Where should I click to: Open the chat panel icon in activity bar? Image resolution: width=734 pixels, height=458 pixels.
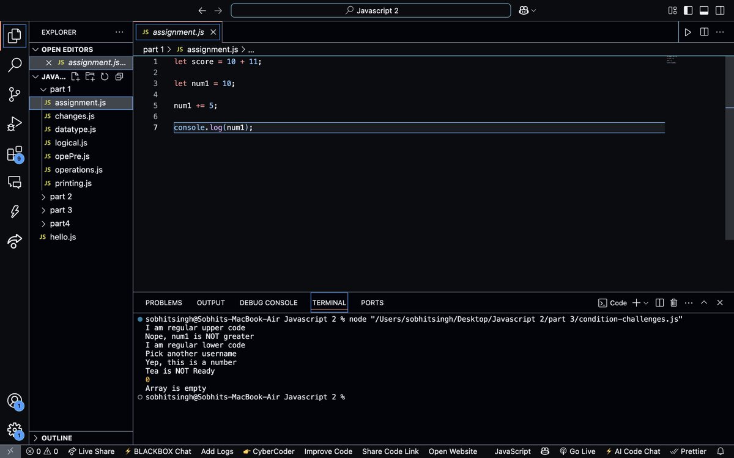15,182
